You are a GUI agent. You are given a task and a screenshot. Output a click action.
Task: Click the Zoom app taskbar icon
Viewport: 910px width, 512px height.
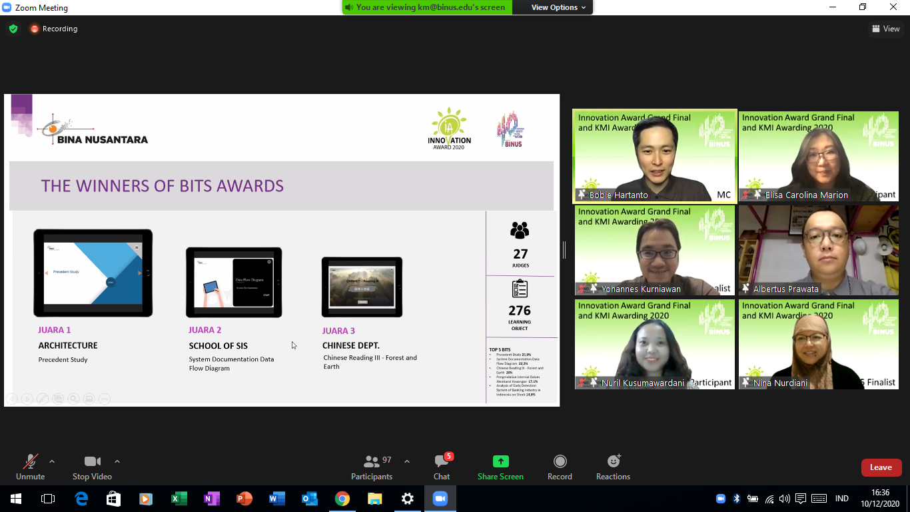coord(440,499)
